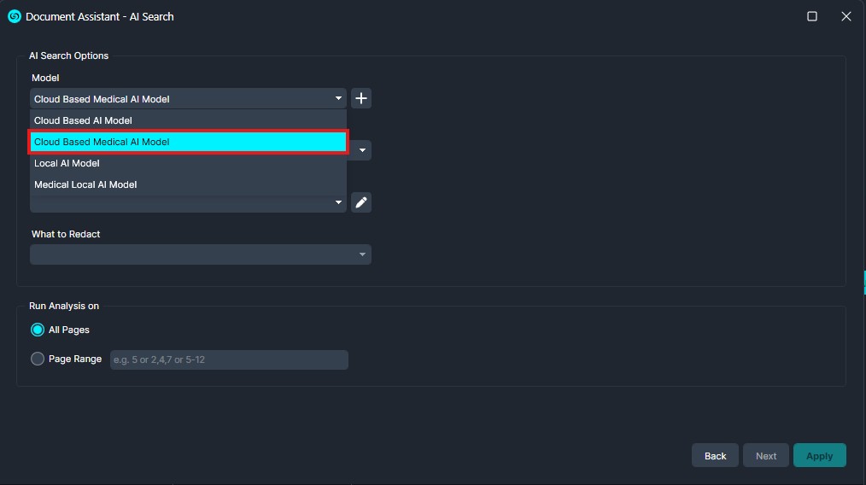Click the Next button
Screen dimensions: 866x485
(765, 456)
